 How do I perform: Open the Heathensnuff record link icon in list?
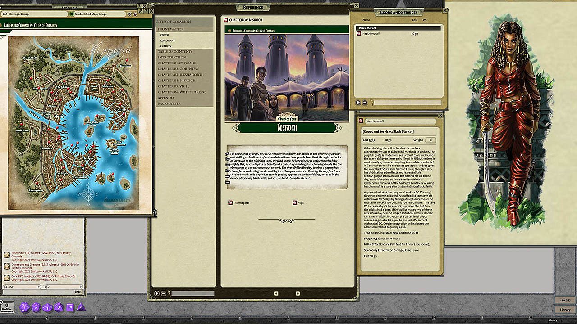(x=359, y=34)
